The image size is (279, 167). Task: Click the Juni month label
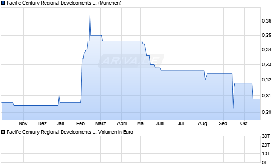click(160, 123)
